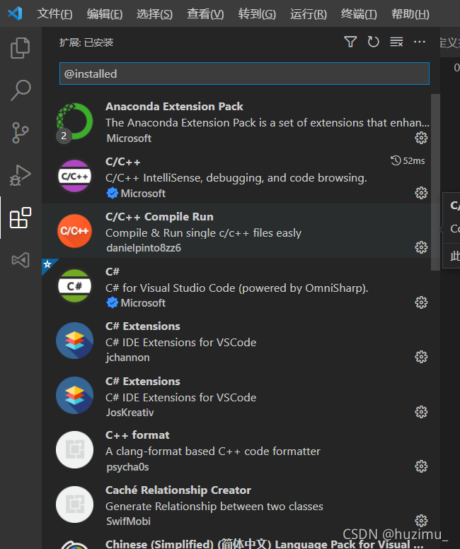
Task: Click publisher name psycha0s
Action: point(127,467)
